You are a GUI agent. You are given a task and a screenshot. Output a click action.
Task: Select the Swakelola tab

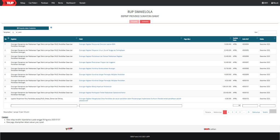pos(145,22)
